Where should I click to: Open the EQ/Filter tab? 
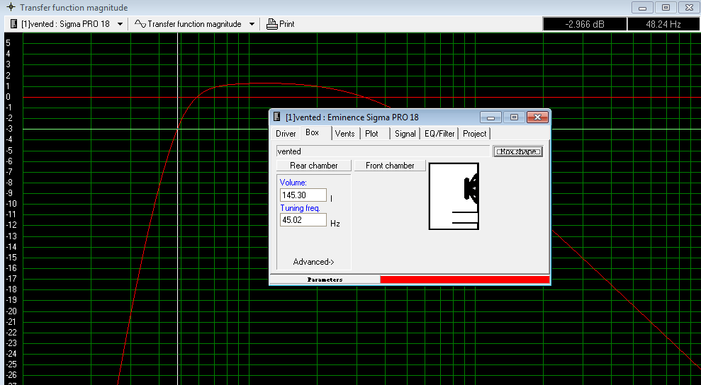pos(439,134)
